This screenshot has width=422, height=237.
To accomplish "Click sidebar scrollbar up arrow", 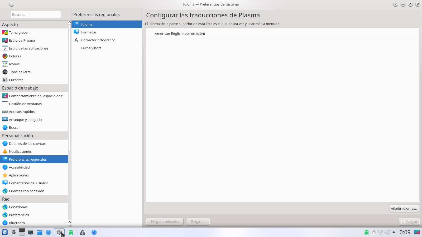I will click(x=70, y=22).
